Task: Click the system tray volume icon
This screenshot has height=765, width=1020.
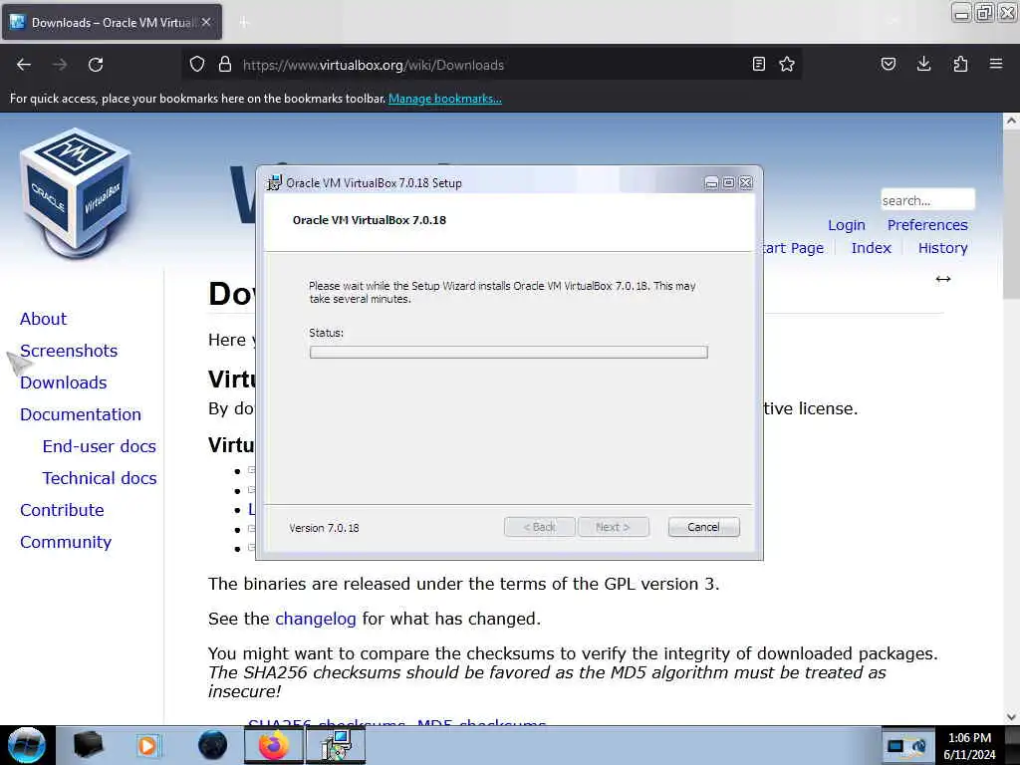Action: tap(919, 746)
